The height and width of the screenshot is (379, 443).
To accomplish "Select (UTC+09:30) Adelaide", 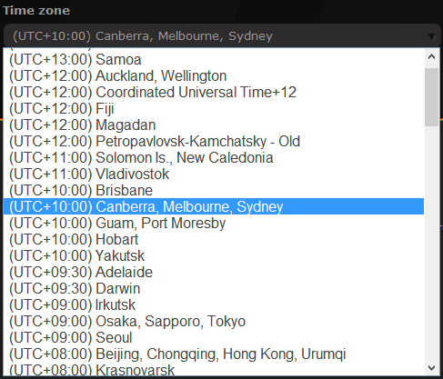I will (x=214, y=272).
